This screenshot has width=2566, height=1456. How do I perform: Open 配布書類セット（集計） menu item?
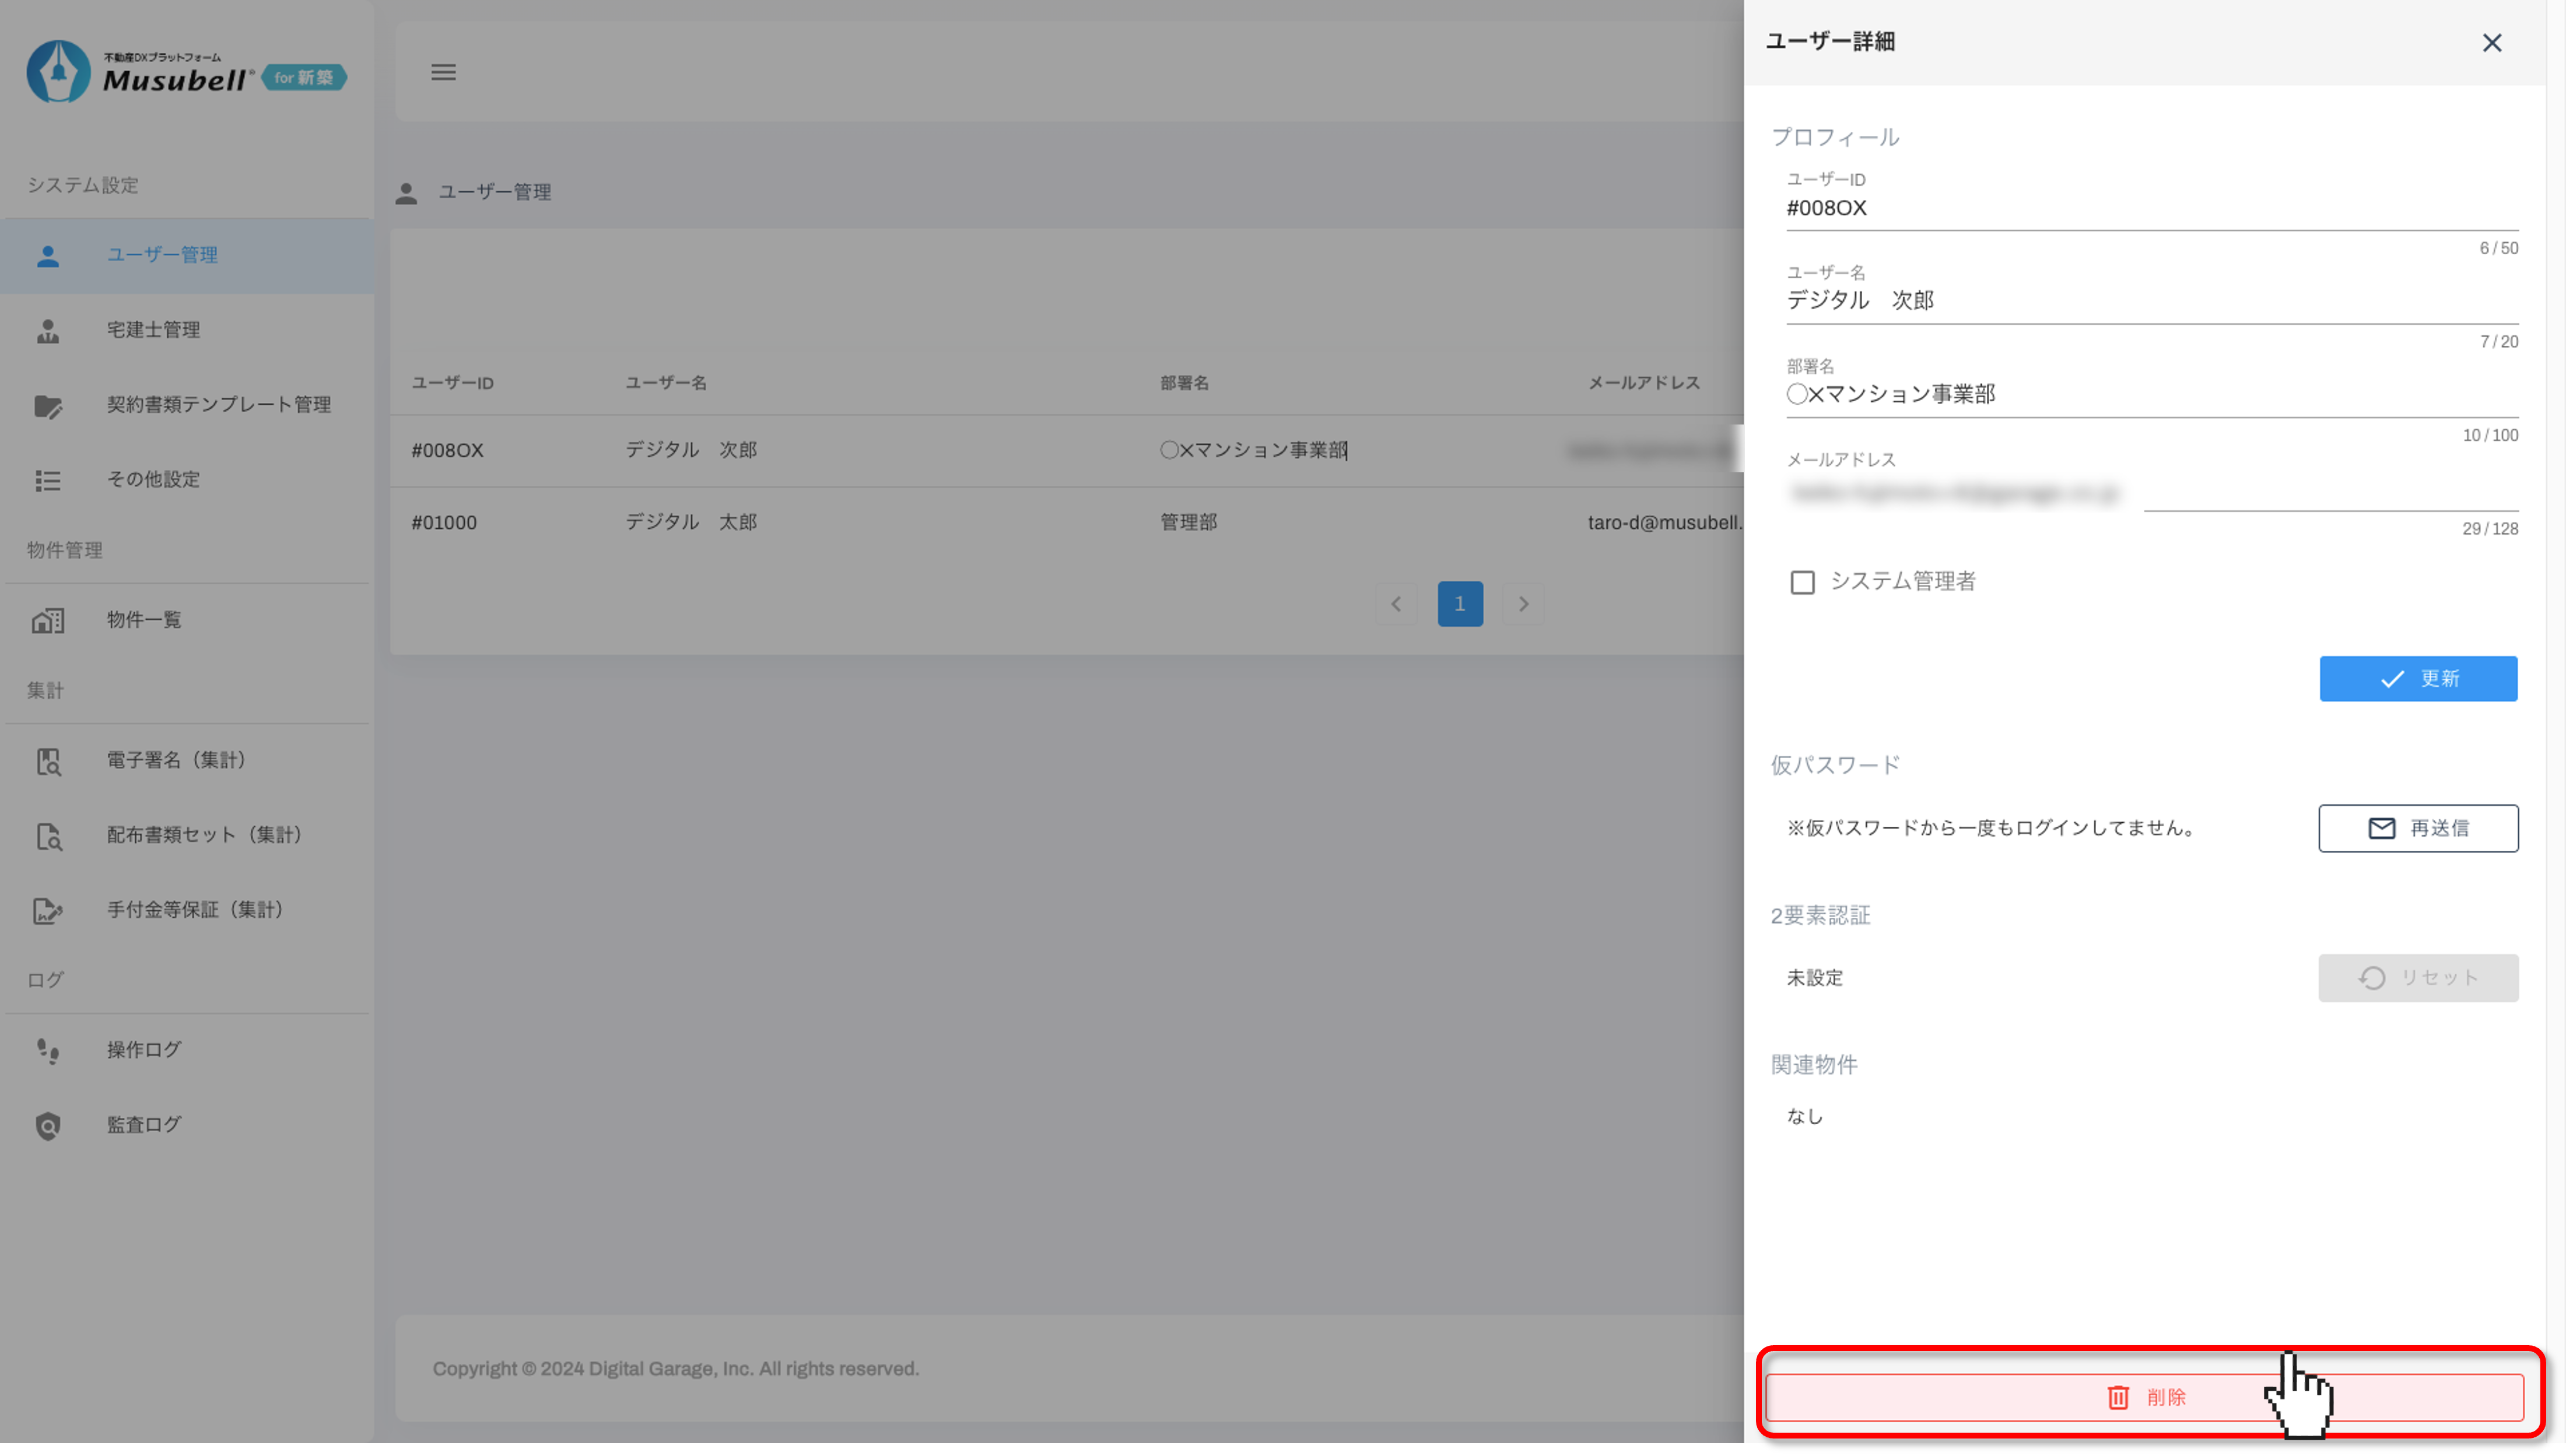(204, 835)
